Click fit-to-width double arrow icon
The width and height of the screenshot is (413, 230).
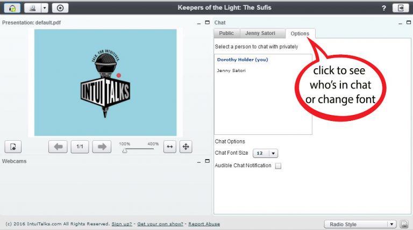tap(169, 147)
